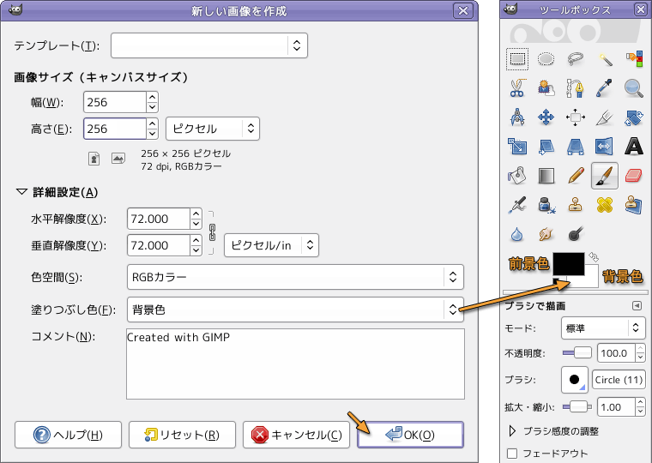Select the Perspective Clone tool
The width and height of the screenshot is (652, 463).
634,205
